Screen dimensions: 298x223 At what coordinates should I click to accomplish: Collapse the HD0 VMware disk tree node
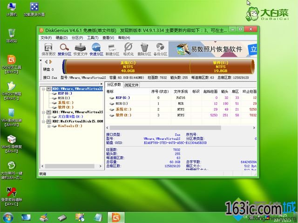(43, 88)
